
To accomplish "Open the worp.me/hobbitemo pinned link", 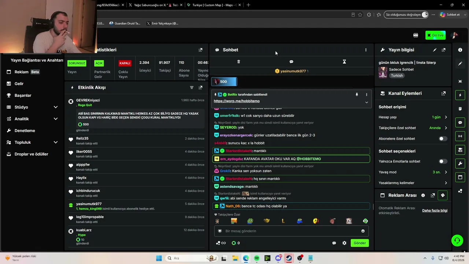I will [237, 101].
